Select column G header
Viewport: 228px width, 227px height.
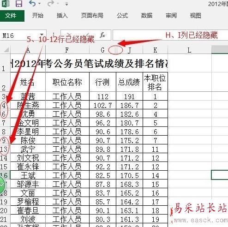click(102, 50)
